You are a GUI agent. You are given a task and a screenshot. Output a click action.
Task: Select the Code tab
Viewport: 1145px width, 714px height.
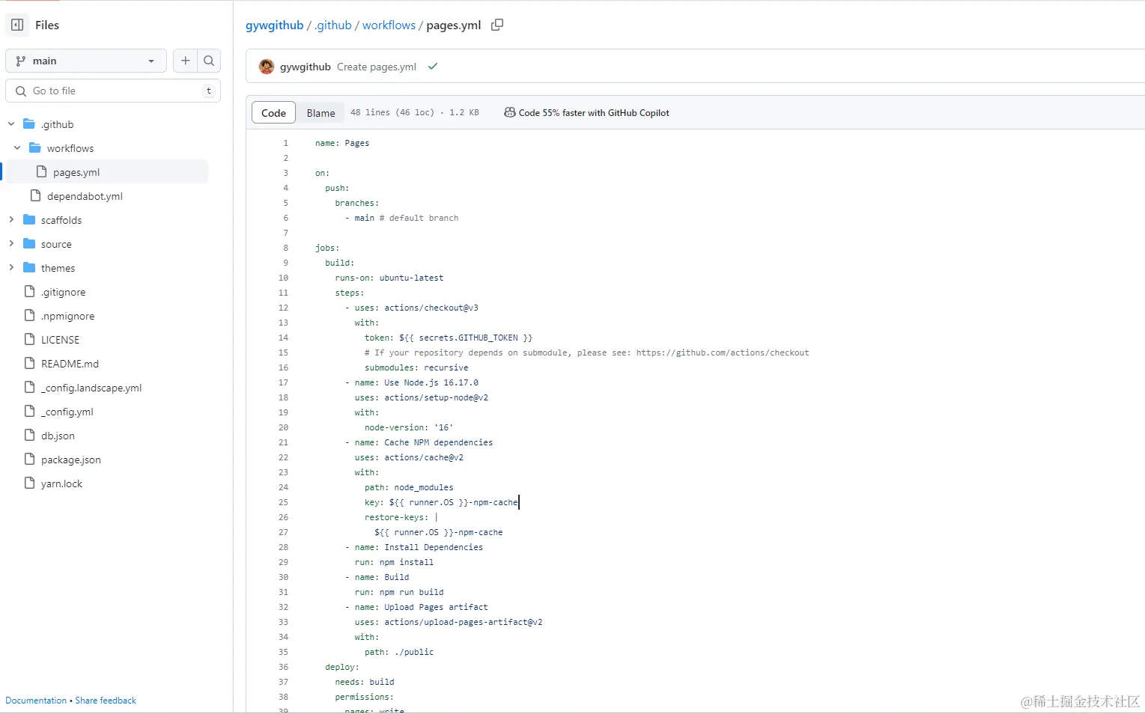[273, 113]
